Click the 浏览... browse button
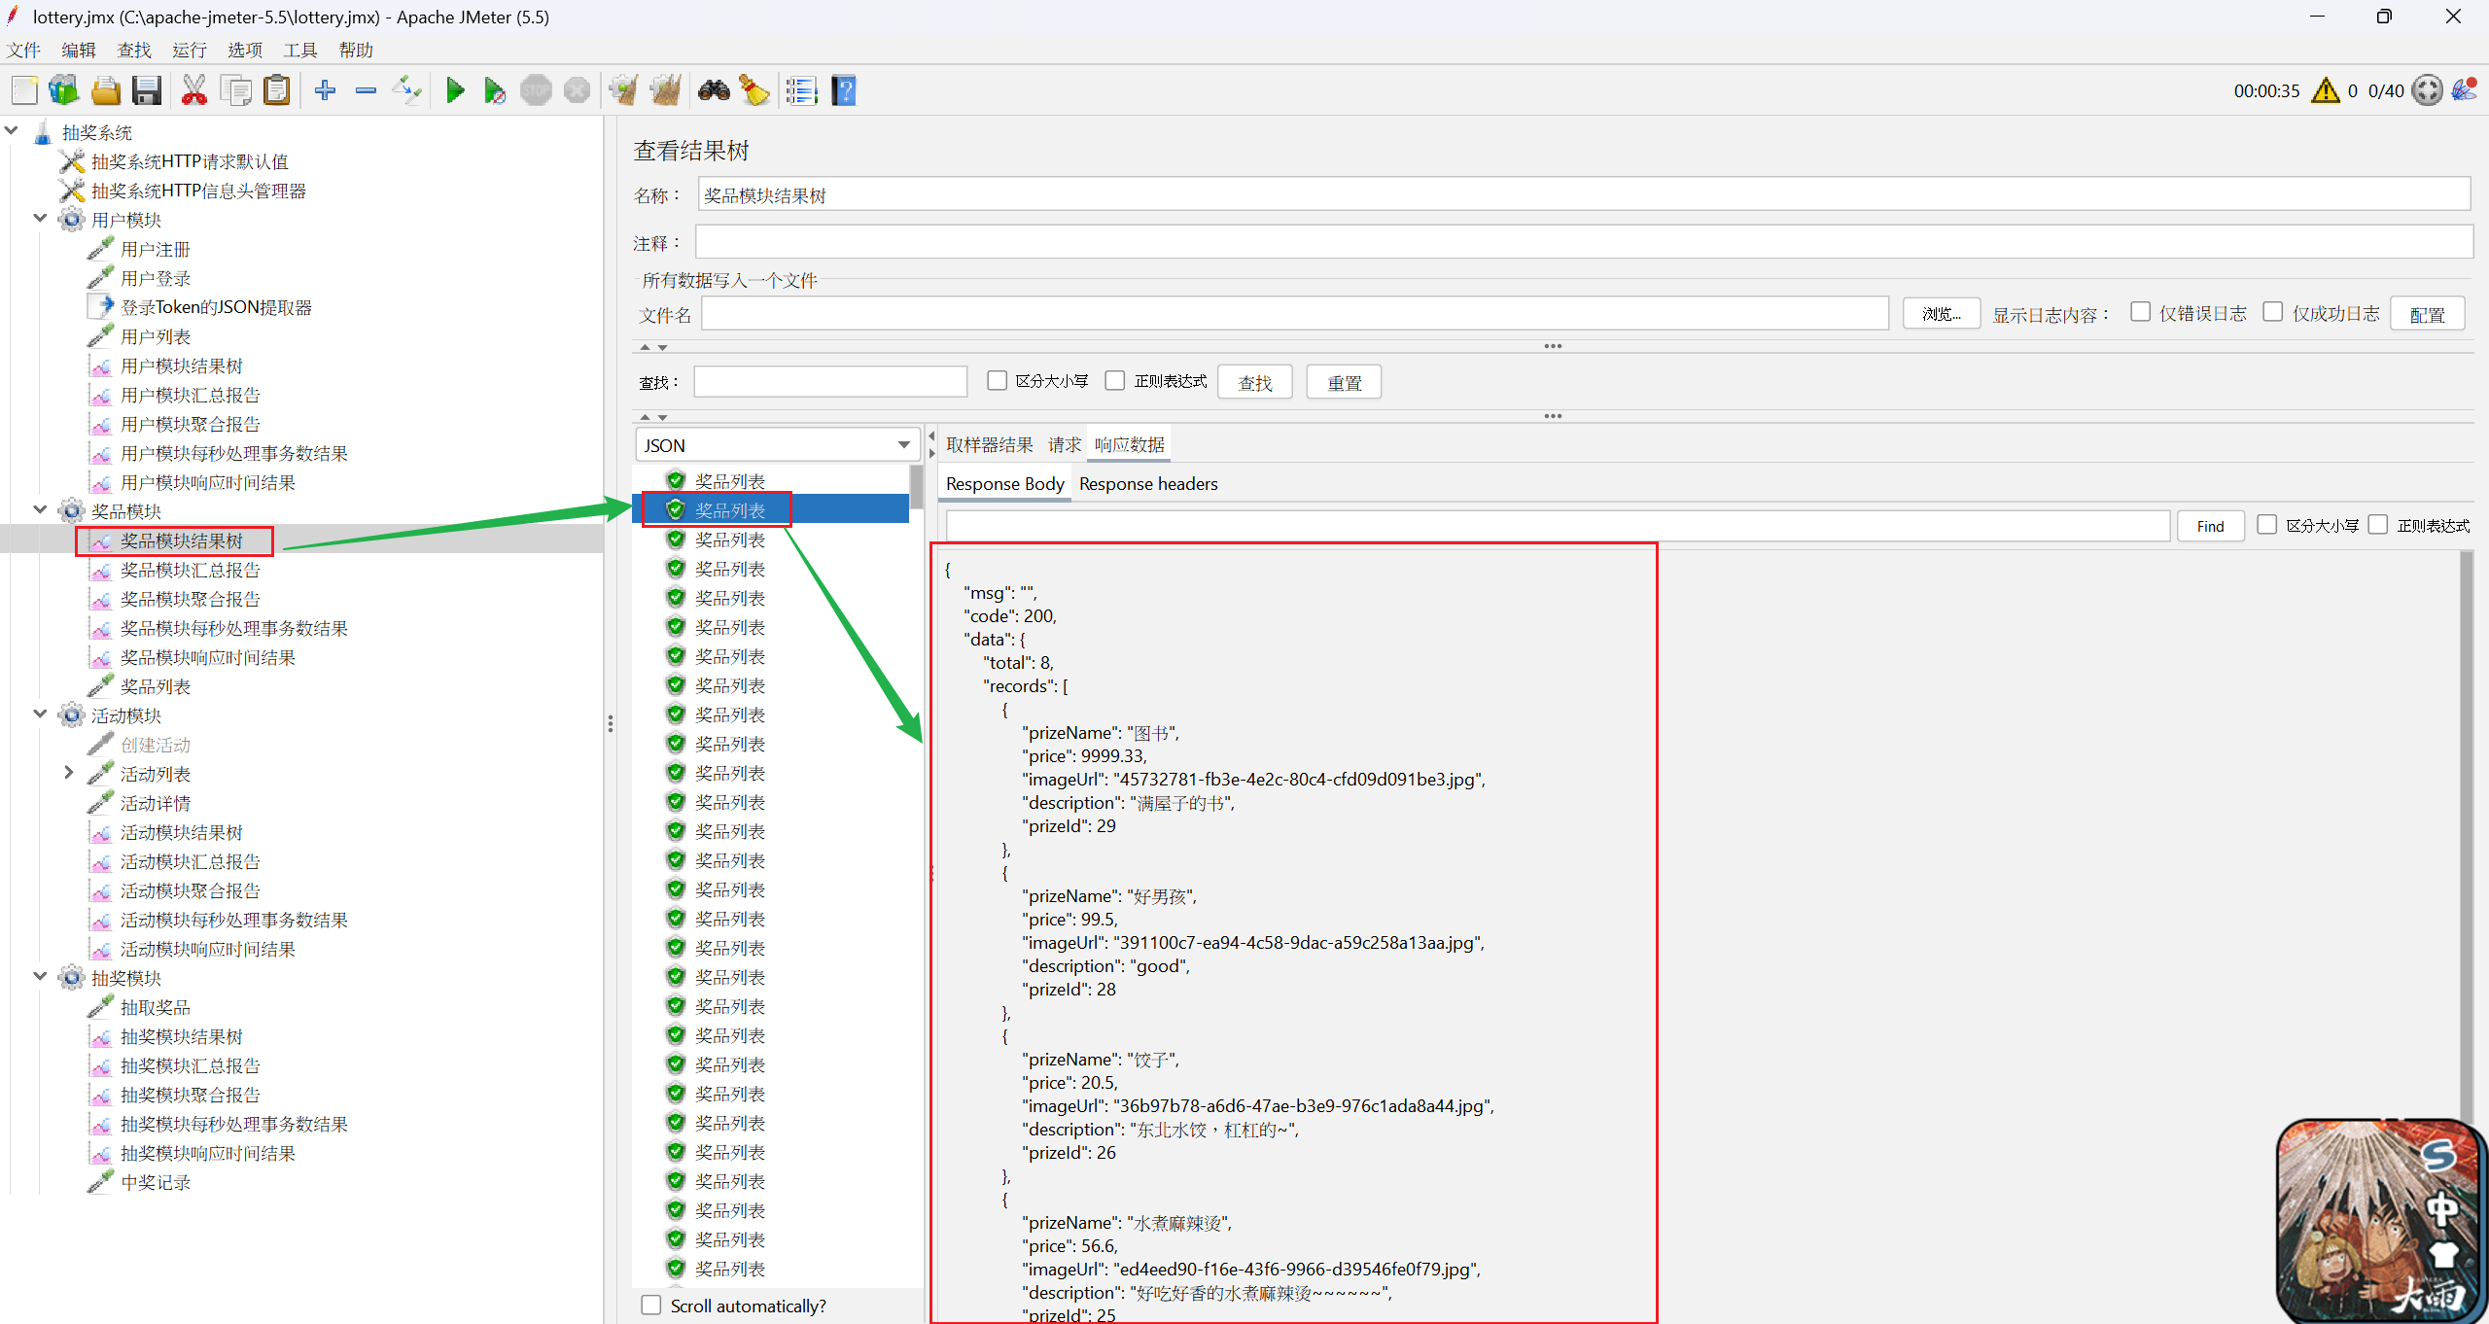 point(1941,313)
